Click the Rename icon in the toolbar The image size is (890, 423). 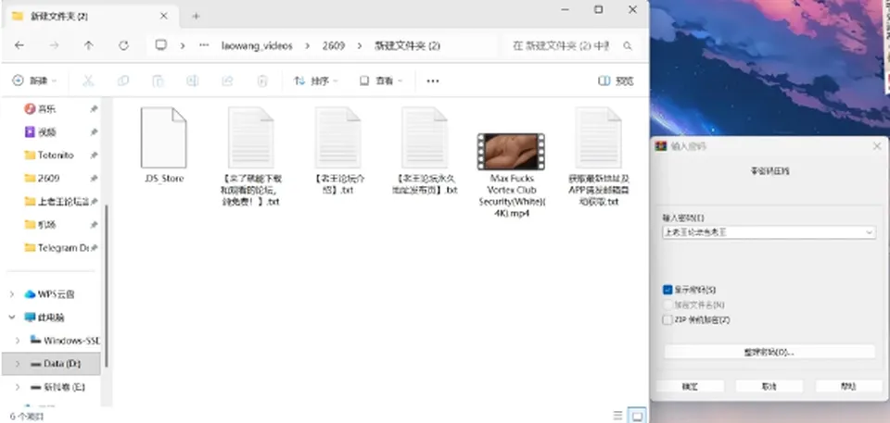193,81
